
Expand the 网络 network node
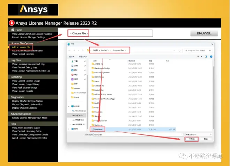tap(69, 129)
